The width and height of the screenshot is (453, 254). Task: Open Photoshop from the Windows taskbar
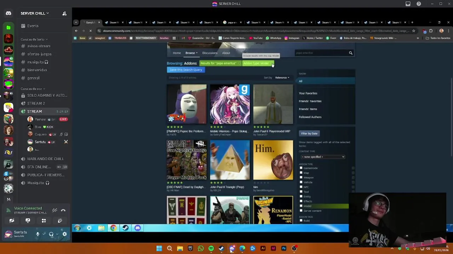click(x=284, y=248)
